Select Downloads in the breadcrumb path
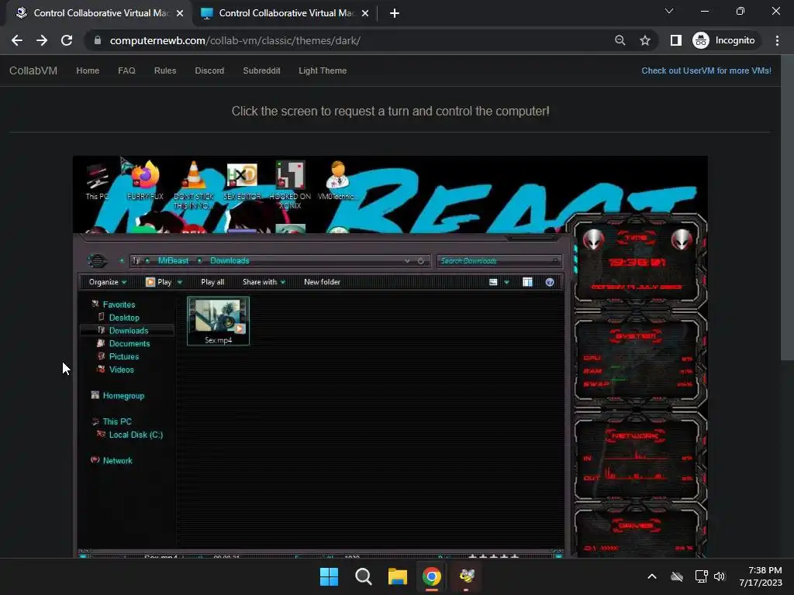 230,260
